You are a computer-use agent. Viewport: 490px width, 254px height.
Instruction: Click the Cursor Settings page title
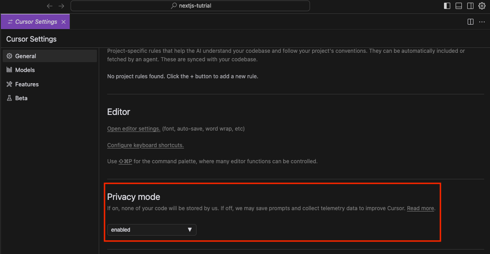coord(31,39)
